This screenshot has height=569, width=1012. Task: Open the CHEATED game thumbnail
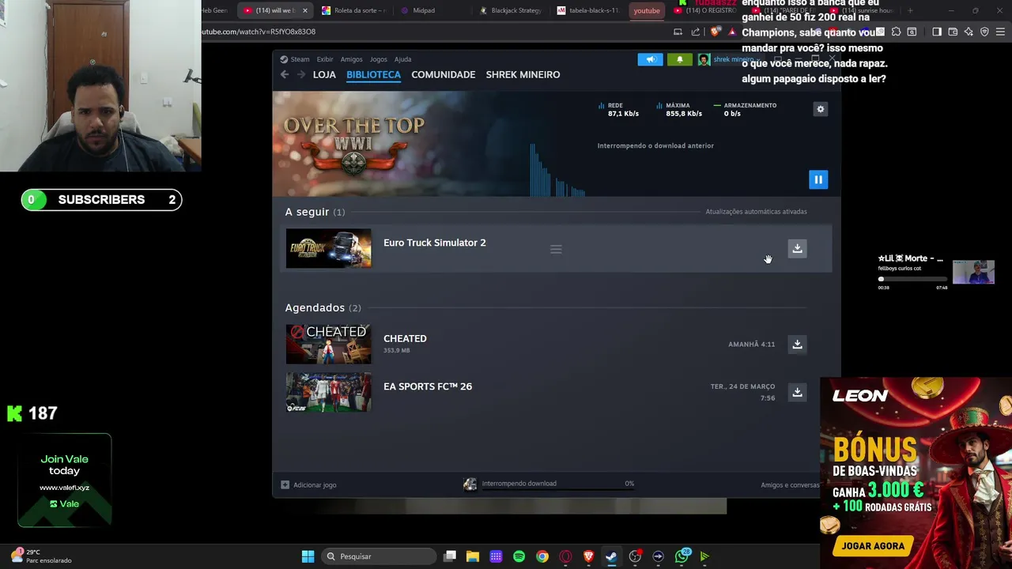(x=328, y=344)
